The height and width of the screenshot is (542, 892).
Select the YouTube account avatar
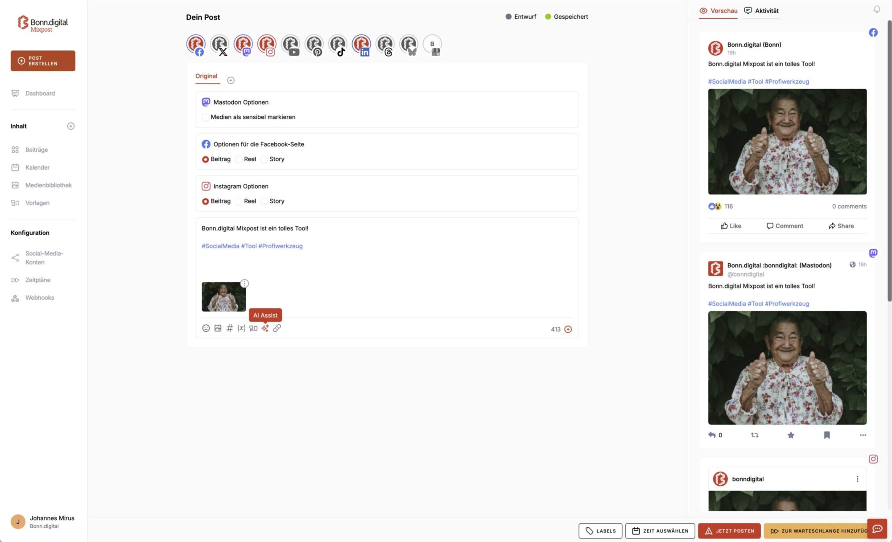tap(290, 45)
